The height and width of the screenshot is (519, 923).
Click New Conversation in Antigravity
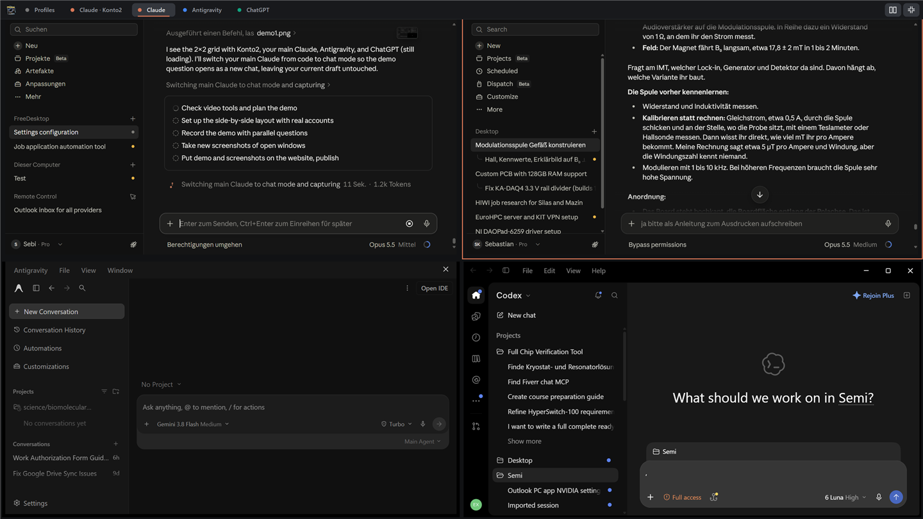(67, 311)
